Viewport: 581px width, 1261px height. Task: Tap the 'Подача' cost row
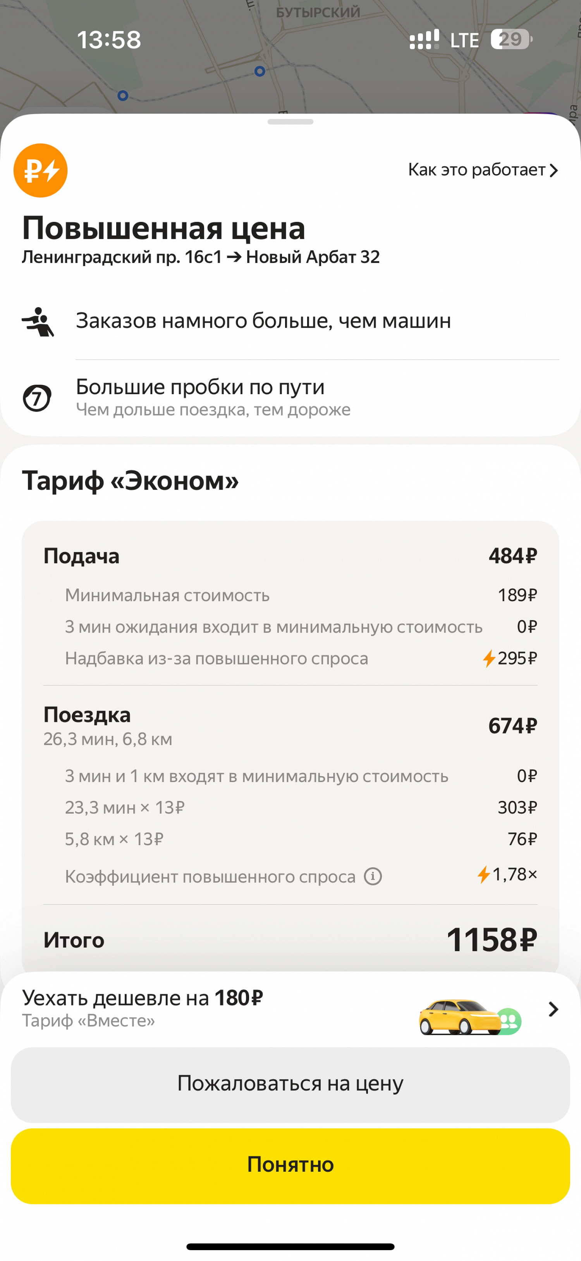(290, 556)
